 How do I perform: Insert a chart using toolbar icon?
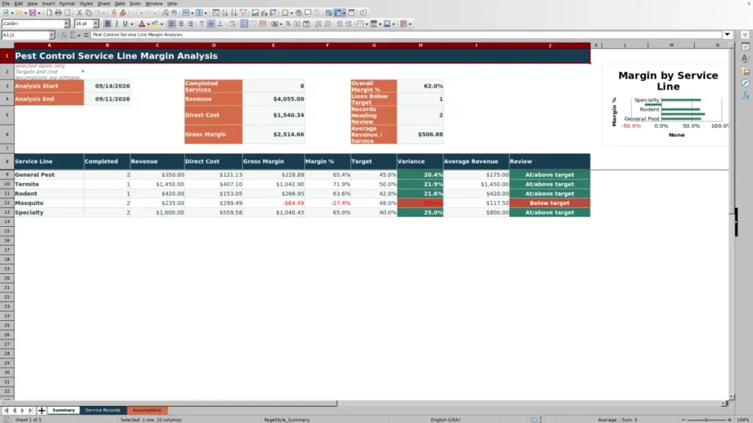[x=264, y=13]
